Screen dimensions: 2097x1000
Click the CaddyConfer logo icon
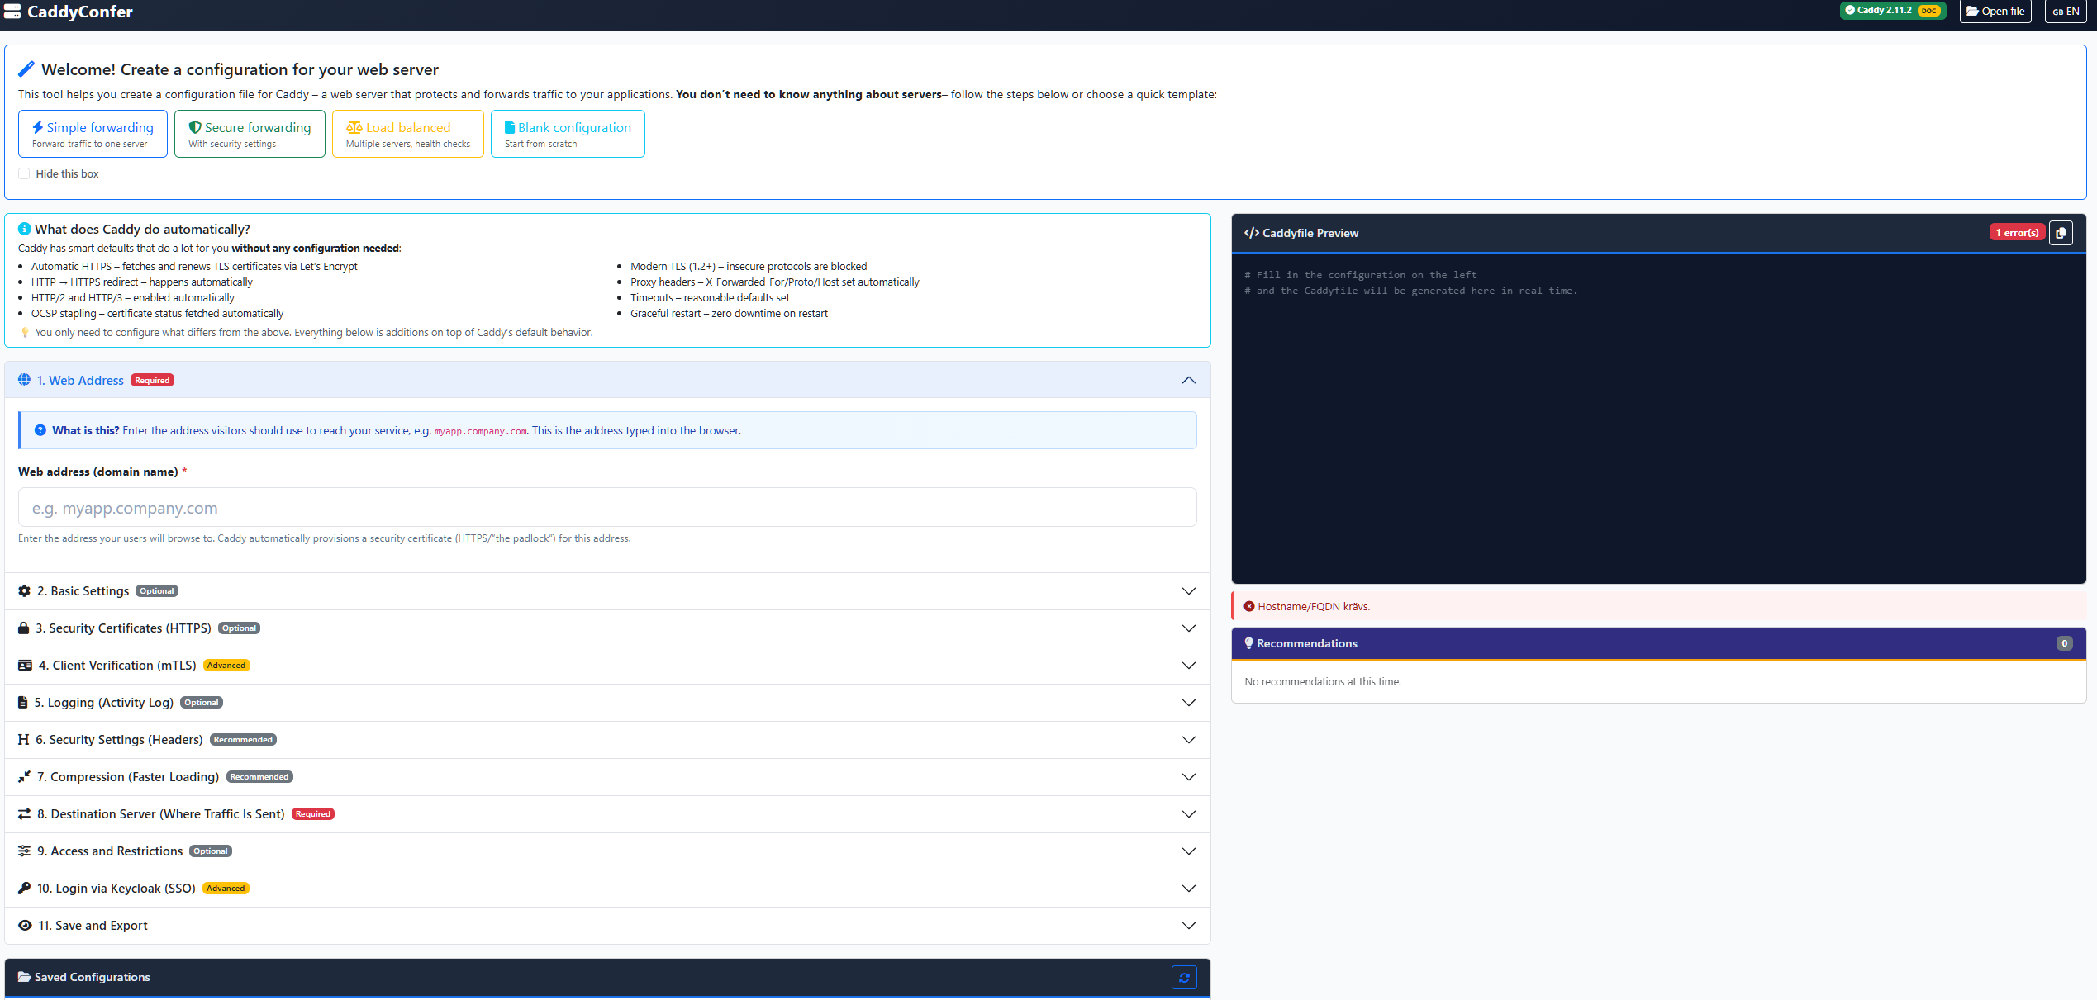[12, 12]
